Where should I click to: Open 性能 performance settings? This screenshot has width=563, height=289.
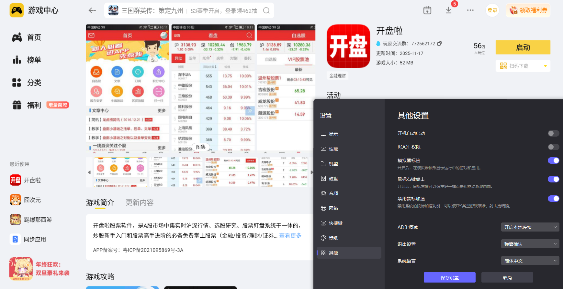click(349, 149)
